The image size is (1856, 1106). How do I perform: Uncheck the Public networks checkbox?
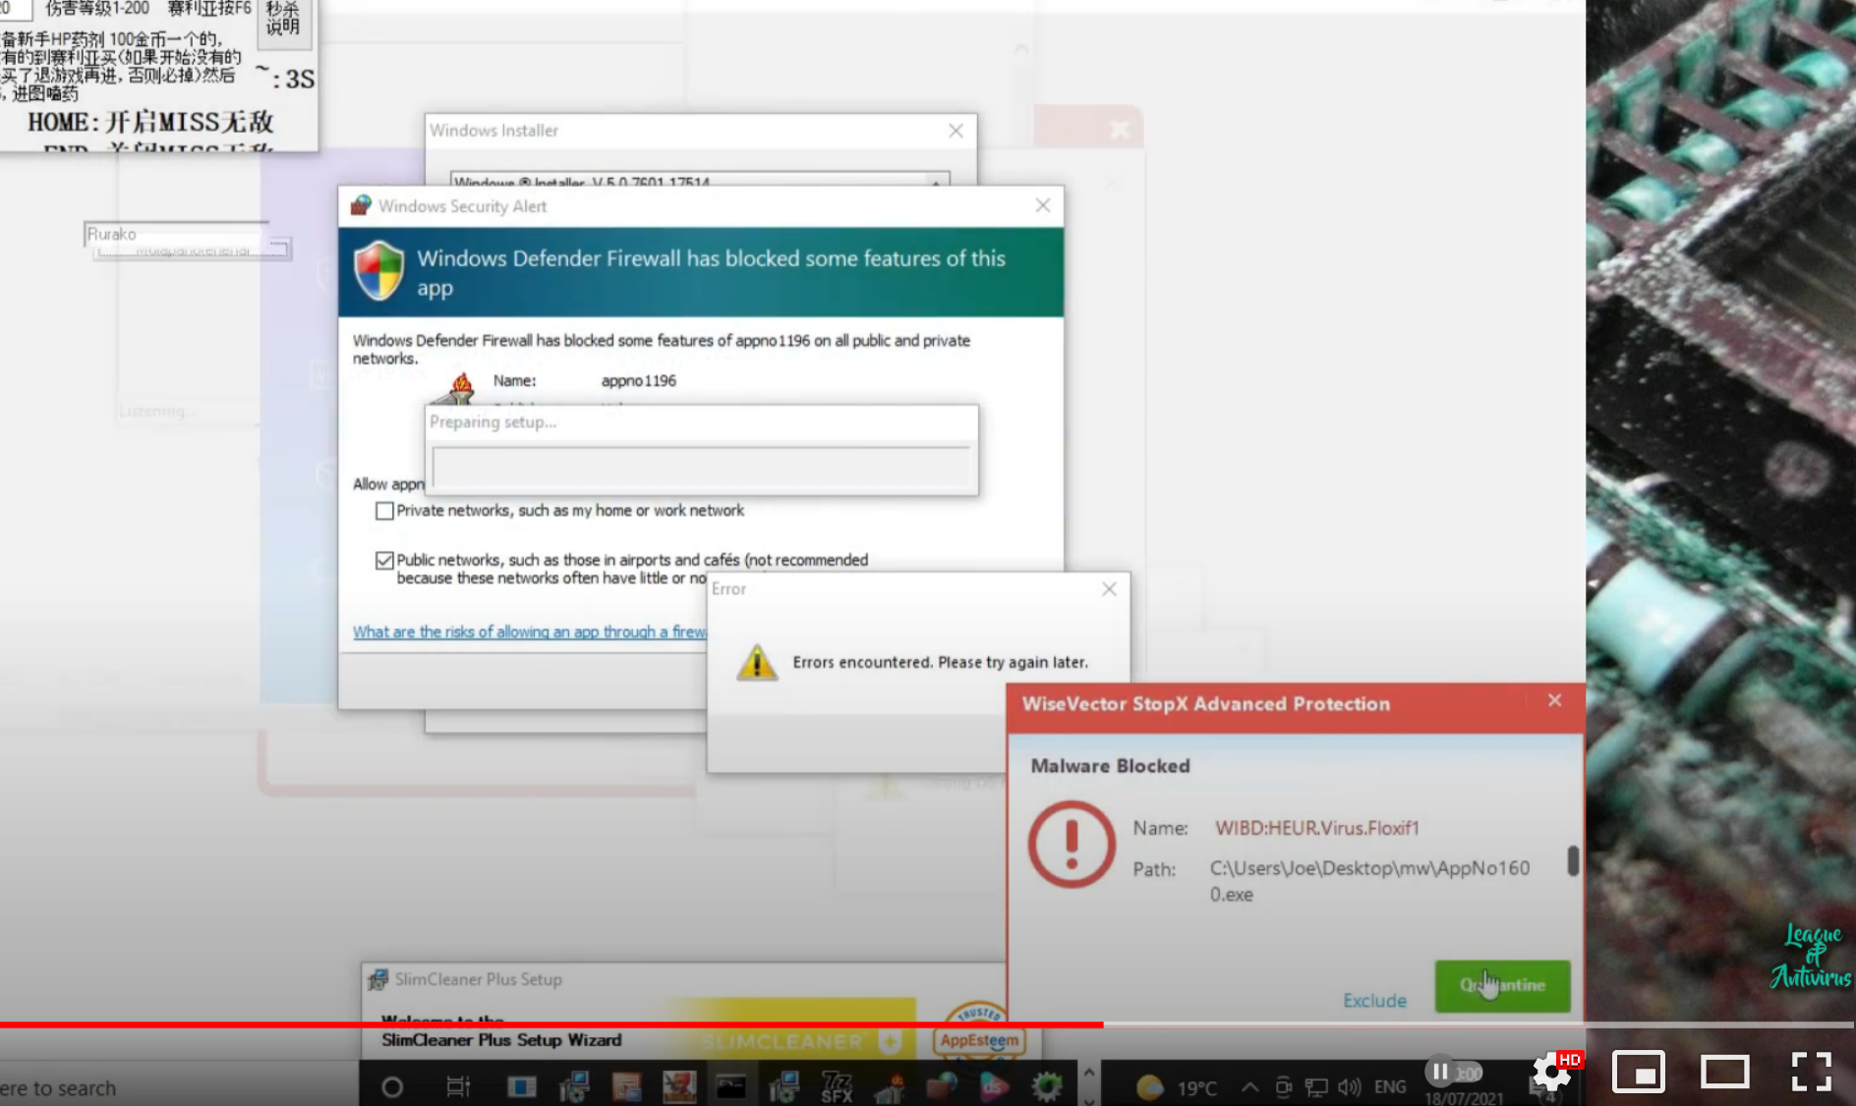384,560
